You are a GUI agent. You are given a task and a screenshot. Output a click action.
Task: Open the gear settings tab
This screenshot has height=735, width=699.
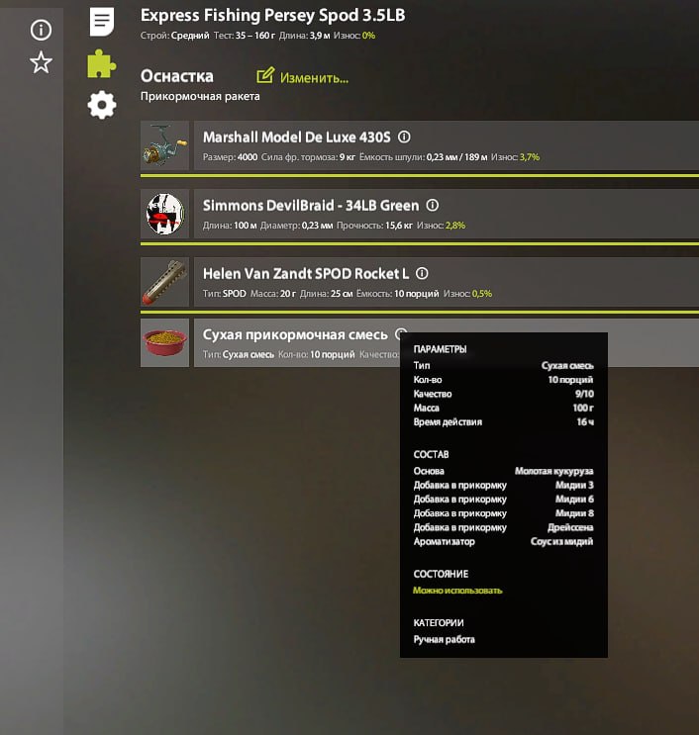tap(102, 105)
